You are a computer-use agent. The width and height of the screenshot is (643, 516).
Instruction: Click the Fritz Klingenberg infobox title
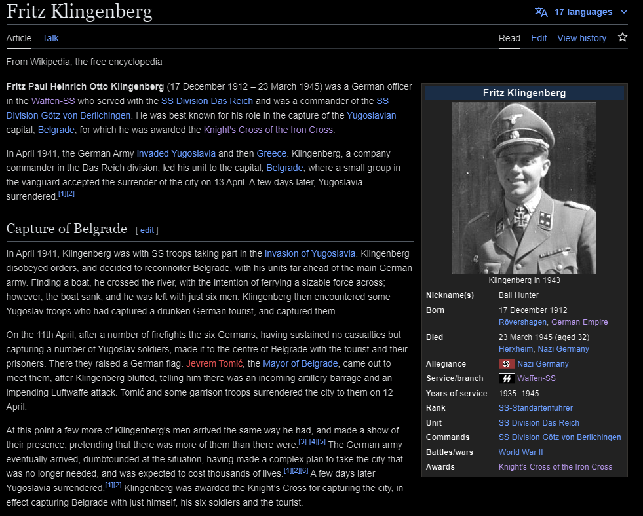point(524,93)
